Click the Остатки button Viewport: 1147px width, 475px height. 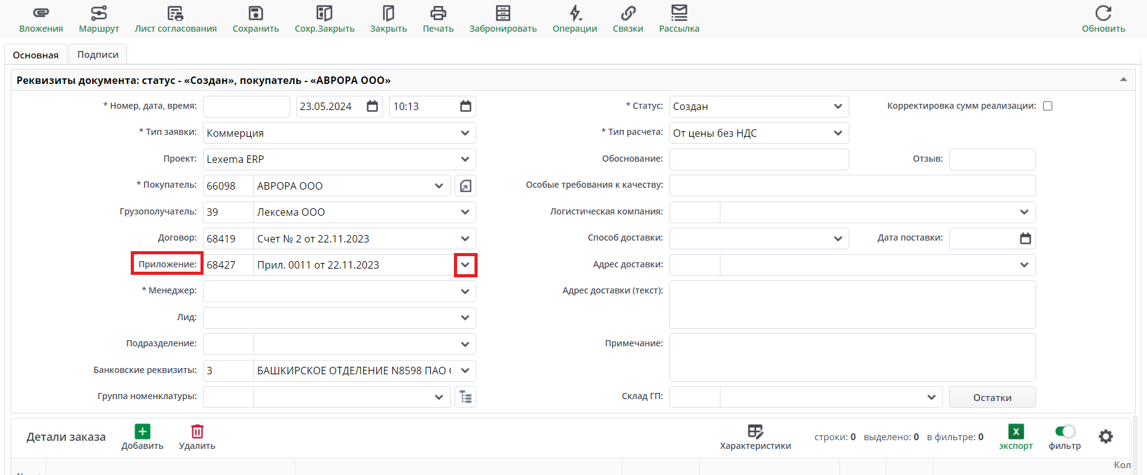tap(992, 397)
